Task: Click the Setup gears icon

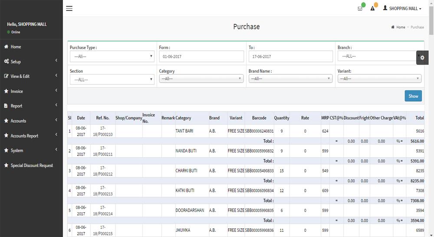Action: pyautogui.click(x=6, y=62)
